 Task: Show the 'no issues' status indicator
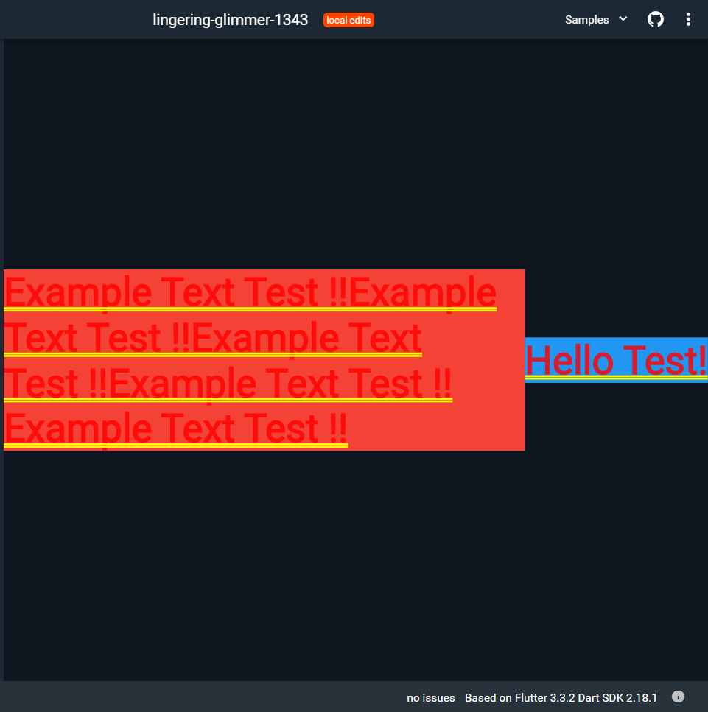pyautogui.click(x=430, y=698)
